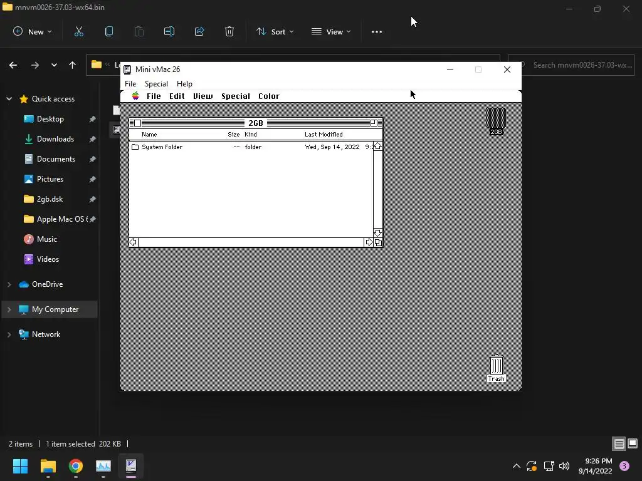Open the Mini vMac window Special menu

coord(156,84)
